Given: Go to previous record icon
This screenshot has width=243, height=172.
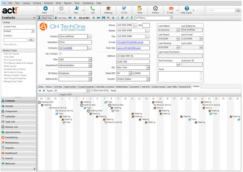Looking at the screenshot, I should (x=75, y=18).
